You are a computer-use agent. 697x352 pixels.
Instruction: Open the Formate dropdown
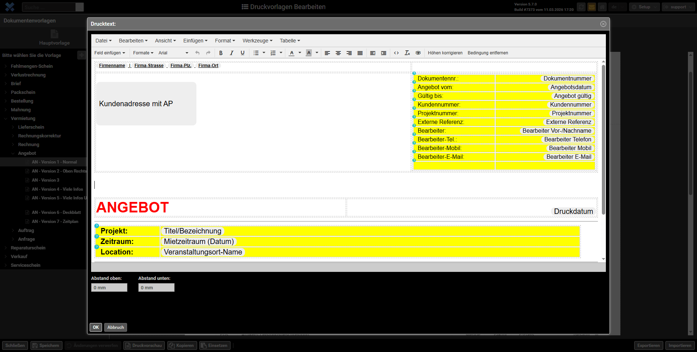143,53
